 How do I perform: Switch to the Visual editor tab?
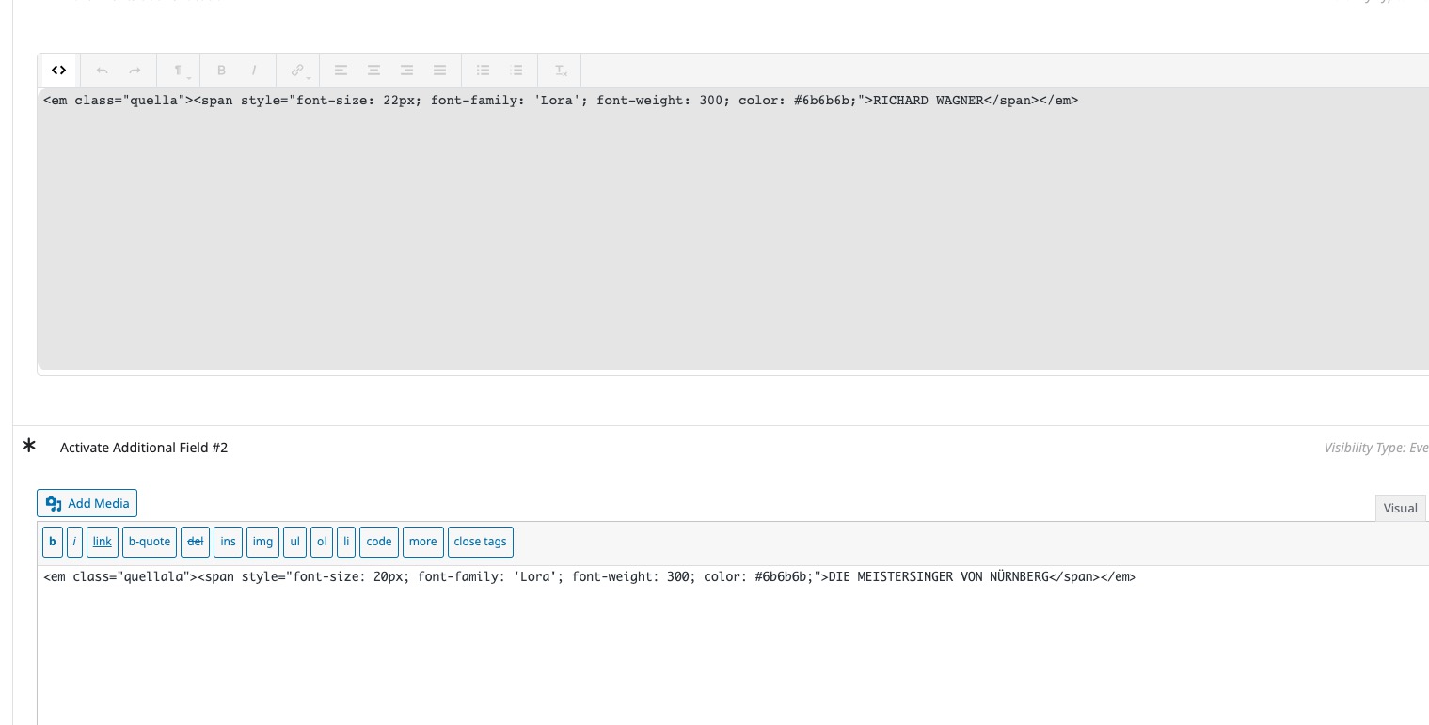click(1400, 508)
